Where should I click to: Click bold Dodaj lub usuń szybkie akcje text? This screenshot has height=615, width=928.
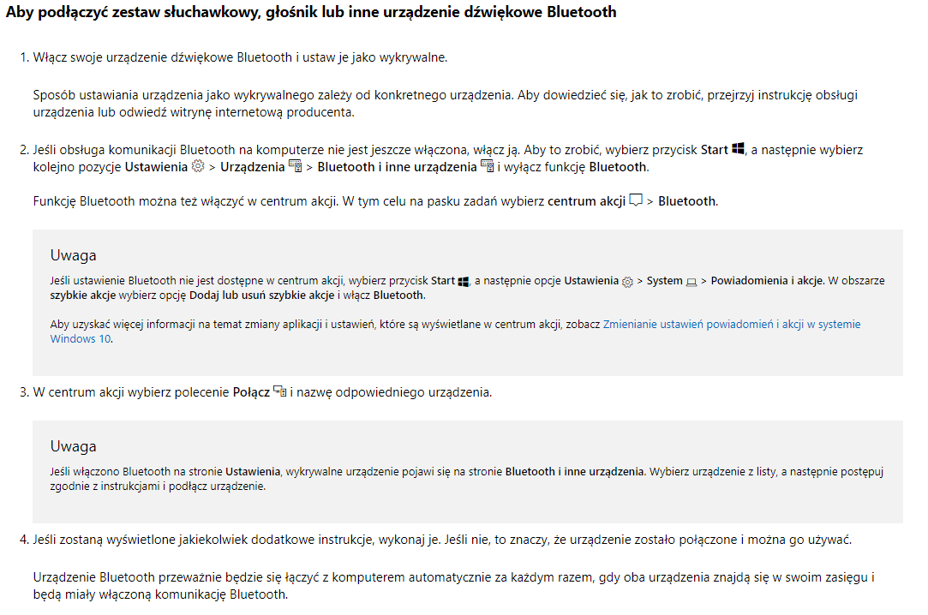(262, 296)
